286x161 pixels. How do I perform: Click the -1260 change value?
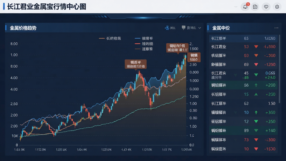point(270,65)
